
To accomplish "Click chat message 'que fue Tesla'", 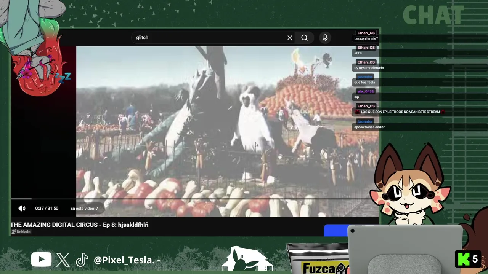I will 364,82.
